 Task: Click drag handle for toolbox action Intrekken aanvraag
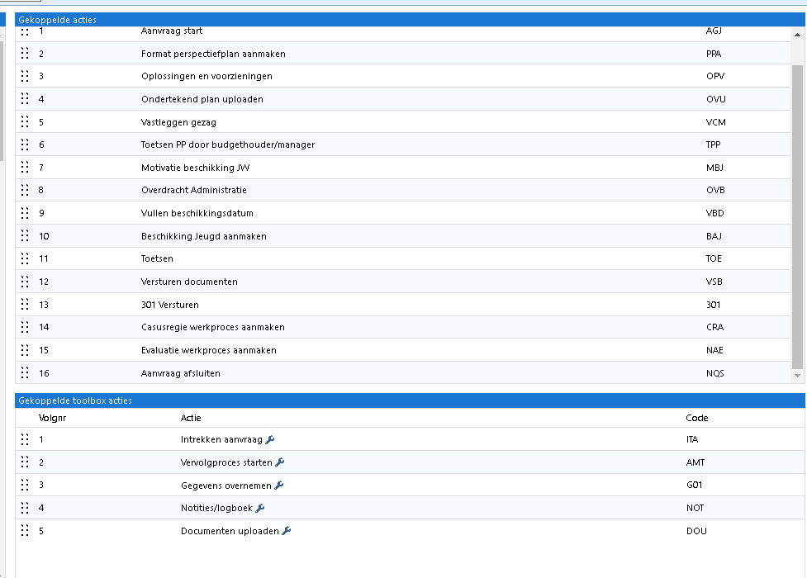(25, 439)
